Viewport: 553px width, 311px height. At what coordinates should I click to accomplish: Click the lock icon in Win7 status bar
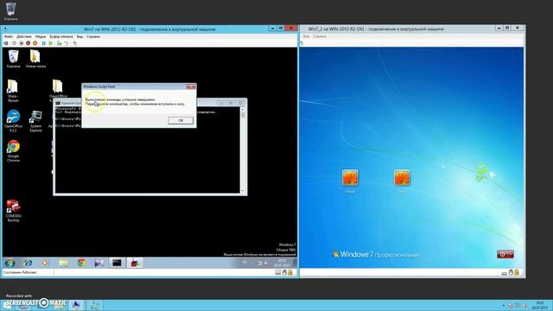[x=290, y=273]
